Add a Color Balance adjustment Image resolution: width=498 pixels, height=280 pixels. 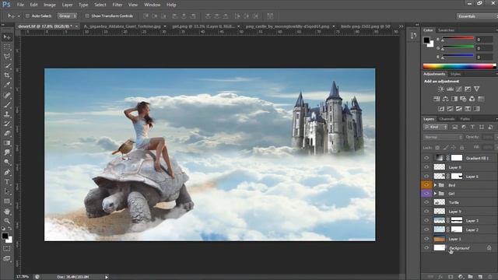446,99
